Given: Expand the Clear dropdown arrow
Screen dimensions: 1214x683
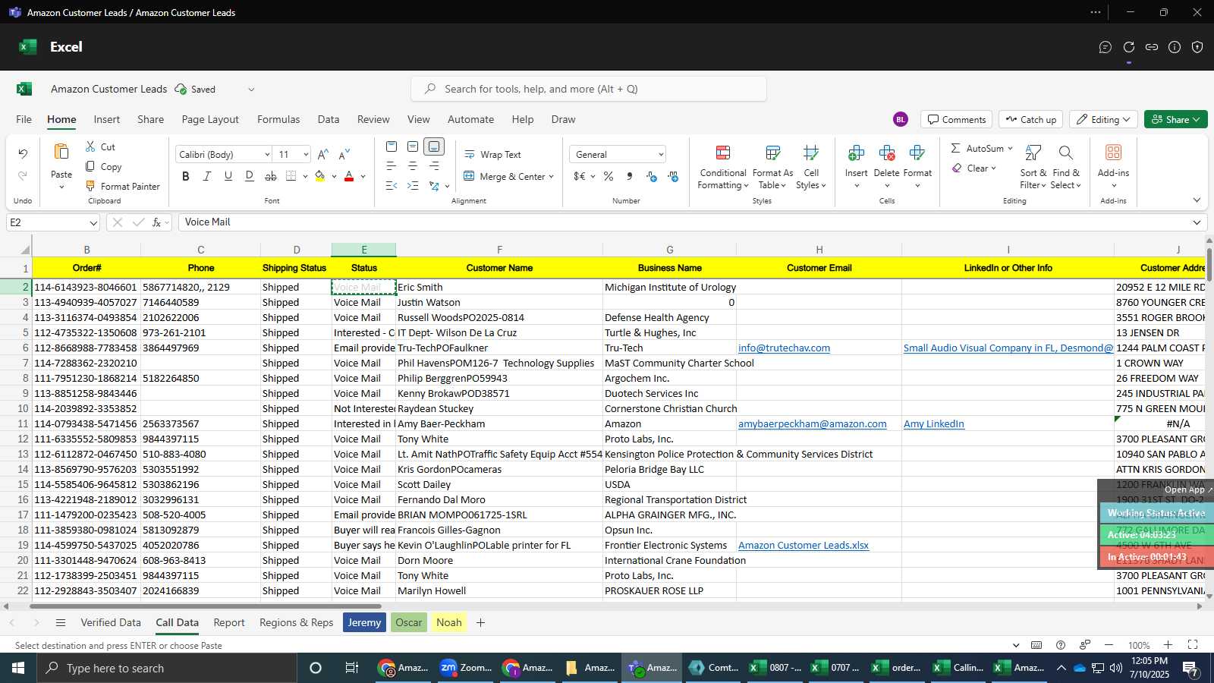Looking at the screenshot, I should (x=993, y=168).
